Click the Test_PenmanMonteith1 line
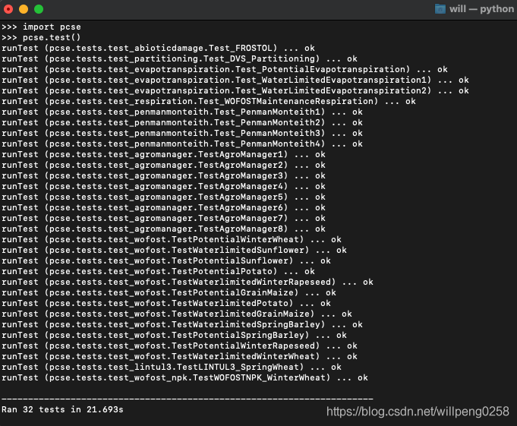This screenshot has width=517, height=426. coord(182,112)
